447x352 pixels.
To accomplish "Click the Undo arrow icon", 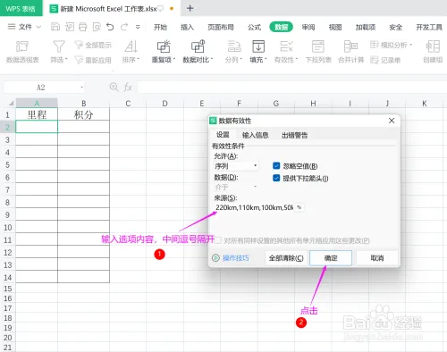I will click(110, 27).
